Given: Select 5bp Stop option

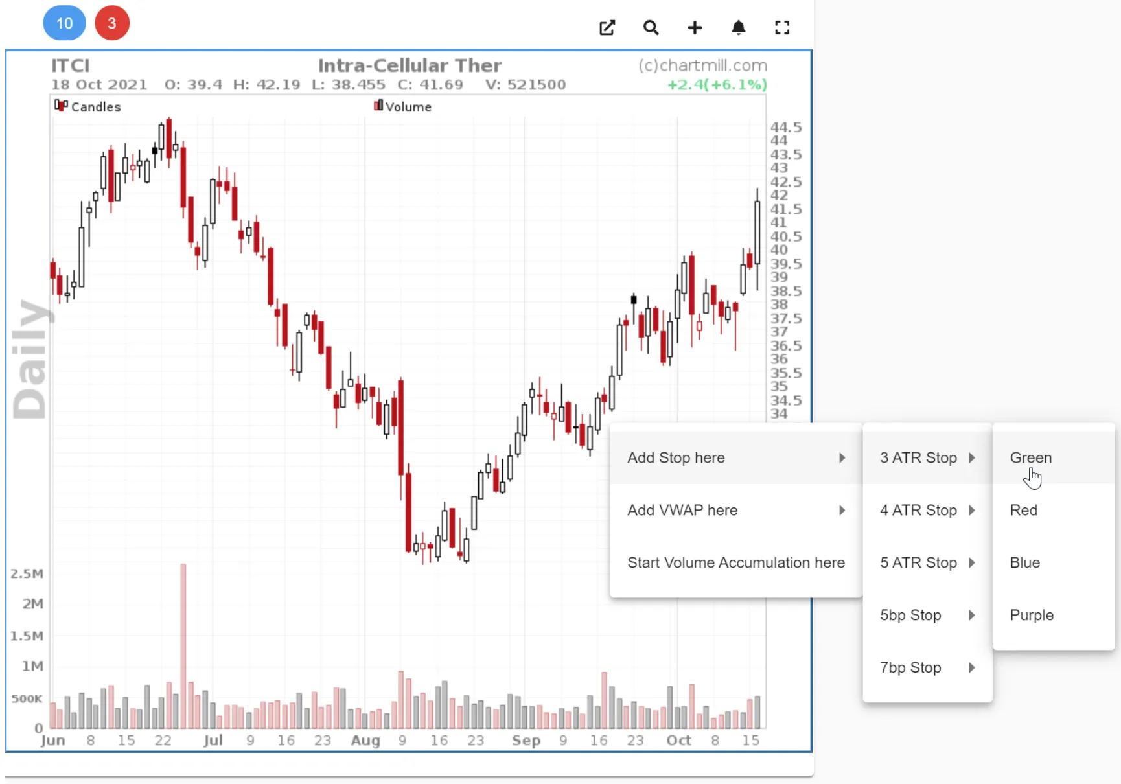Looking at the screenshot, I should (927, 615).
